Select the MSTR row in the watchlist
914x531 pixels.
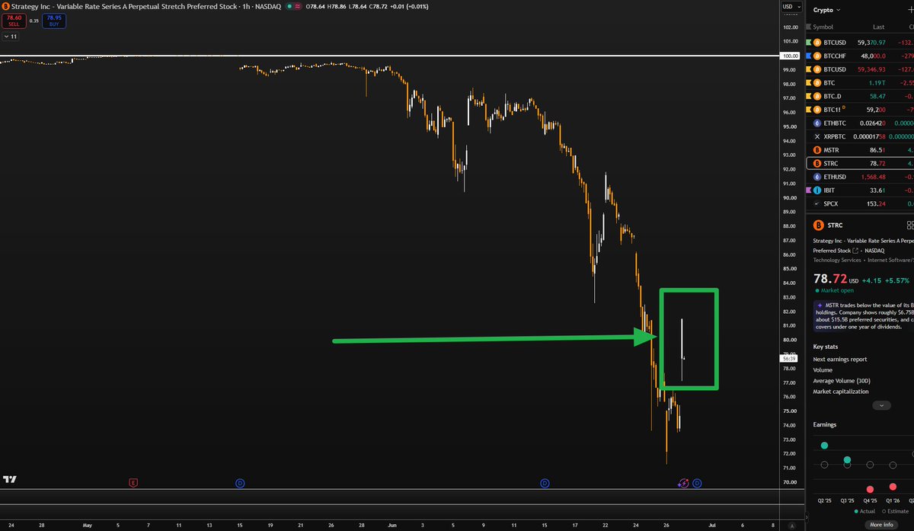[x=860, y=150]
